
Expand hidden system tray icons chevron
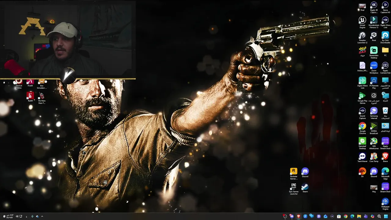(x=42, y=216)
